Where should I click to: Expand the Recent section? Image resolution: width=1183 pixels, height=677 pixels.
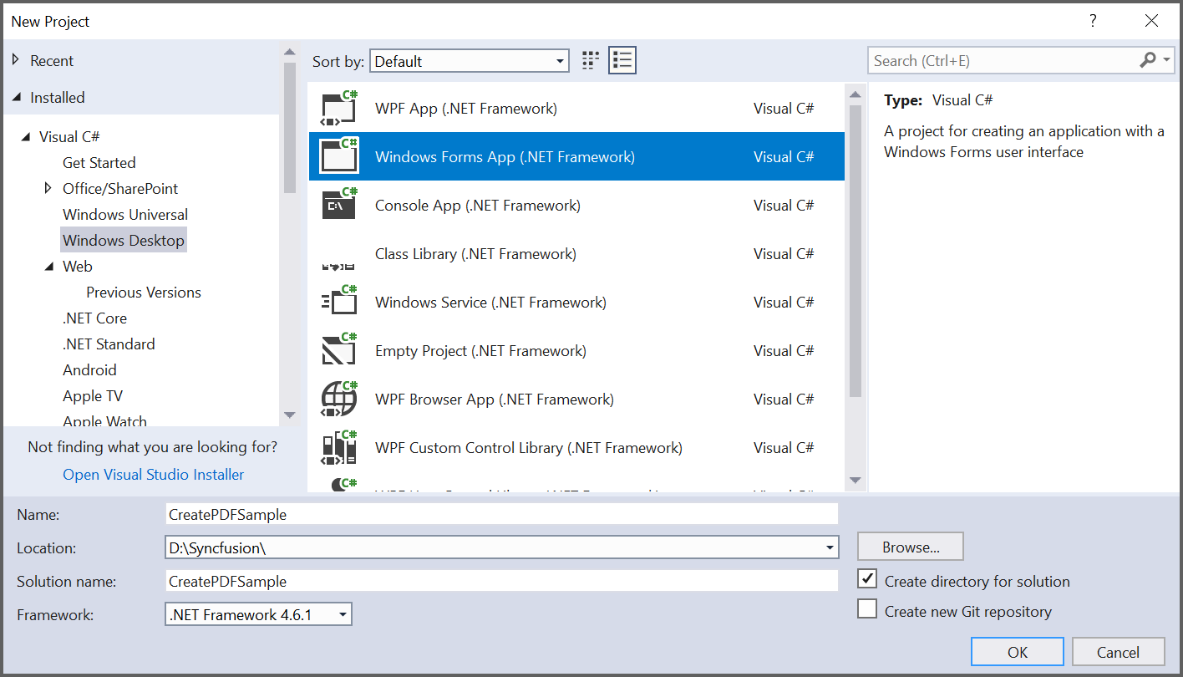point(16,60)
